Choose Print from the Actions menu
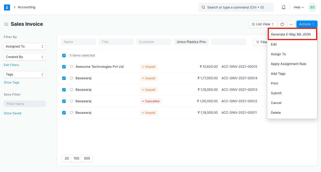The image size is (321, 172). coord(274,83)
